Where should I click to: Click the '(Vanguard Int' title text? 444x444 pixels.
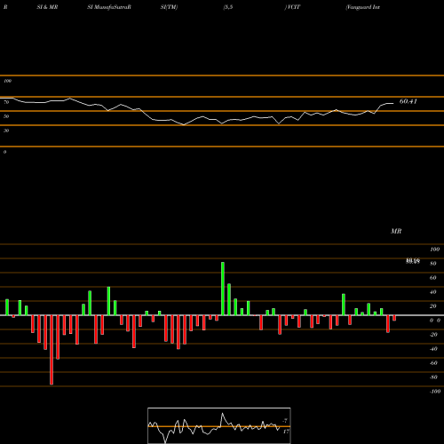(x=362, y=7)
